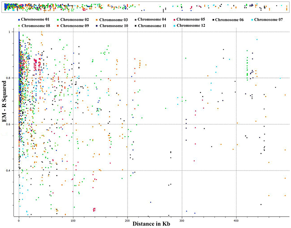
Task: Click the 'Distance in Kb' axis title
Action: [x=151, y=224]
